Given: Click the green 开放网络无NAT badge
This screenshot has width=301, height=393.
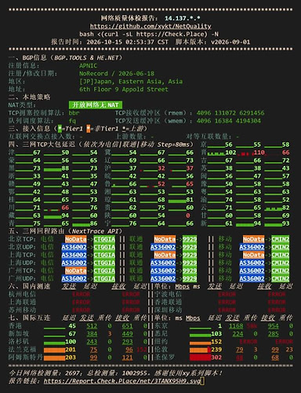Looking at the screenshot, I should [x=96, y=105].
